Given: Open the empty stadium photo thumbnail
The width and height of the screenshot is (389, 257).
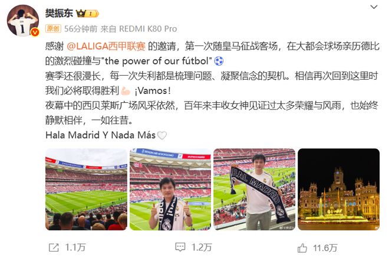Looking at the screenshot, I should click(86, 189).
